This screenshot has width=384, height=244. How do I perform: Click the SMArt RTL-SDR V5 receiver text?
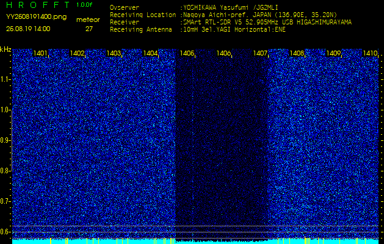(267, 23)
